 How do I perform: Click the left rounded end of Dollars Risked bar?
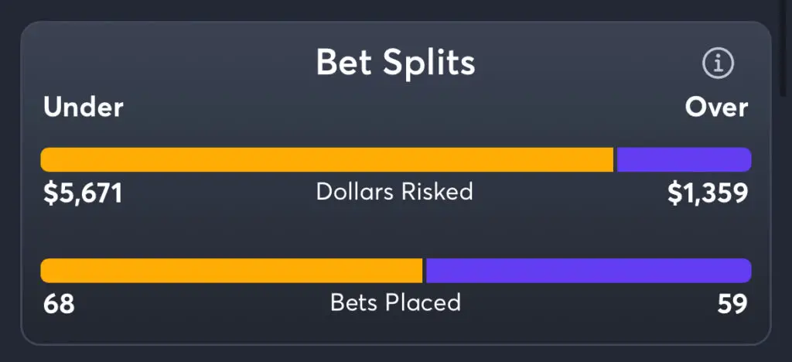pyautogui.click(x=46, y=159)
